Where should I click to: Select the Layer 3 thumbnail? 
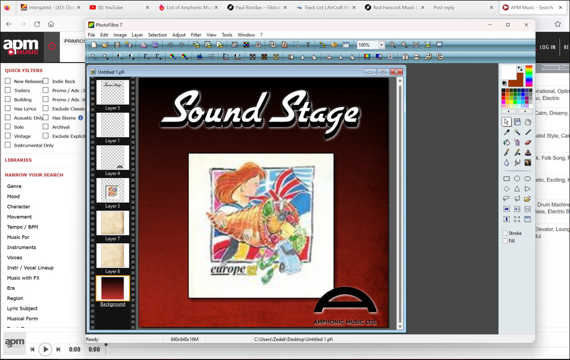click(113, 190)
